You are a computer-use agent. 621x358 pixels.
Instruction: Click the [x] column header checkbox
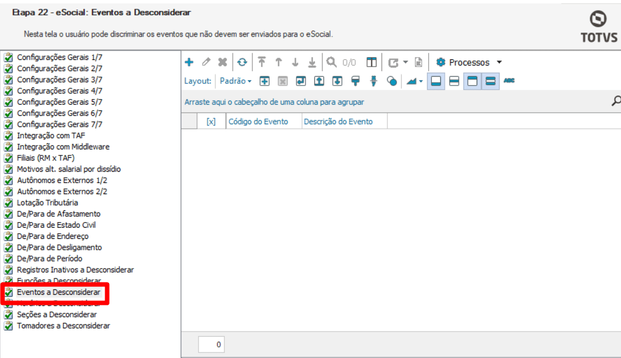pos(211,121)
